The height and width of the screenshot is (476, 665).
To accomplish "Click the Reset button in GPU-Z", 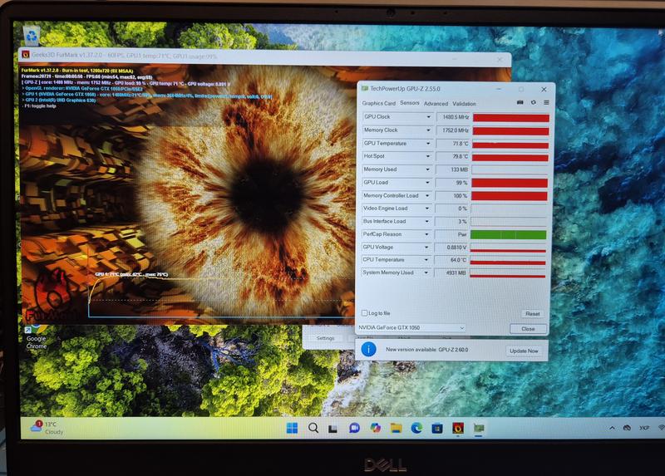I will click(533, 314).
